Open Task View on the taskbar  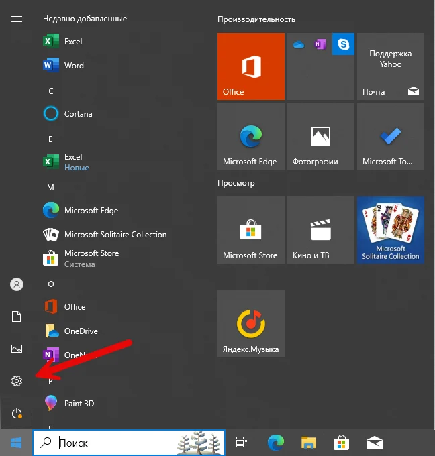(x=241, y=443)
